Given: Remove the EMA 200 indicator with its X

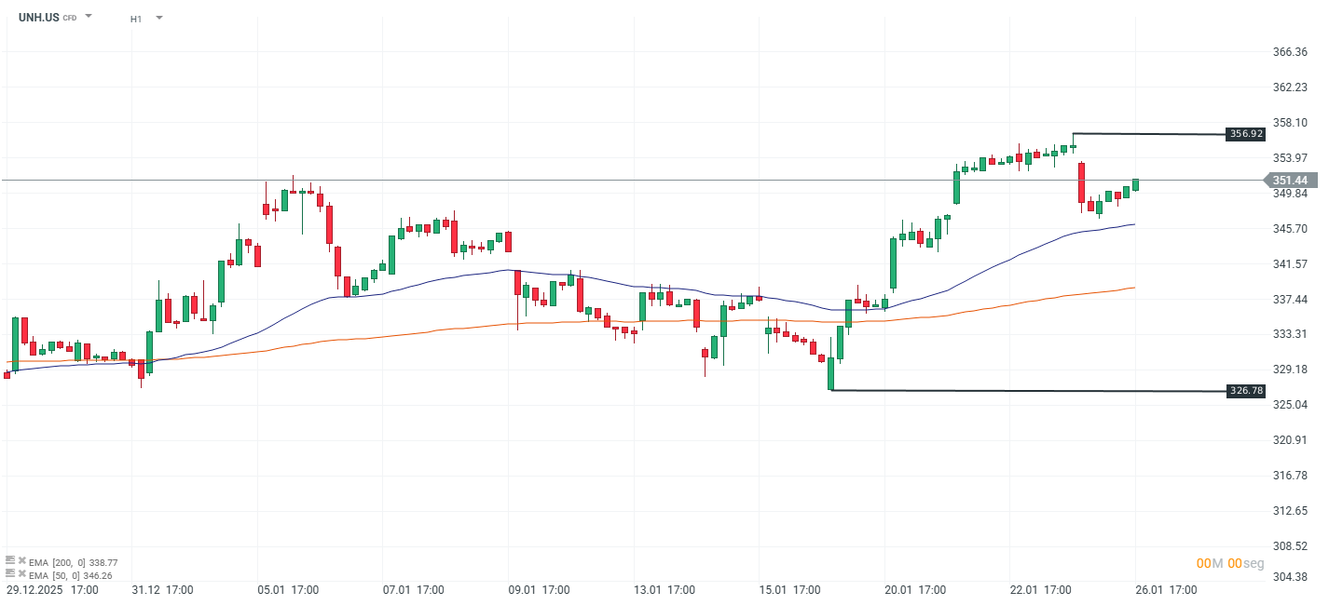Looking at the screenshot, I should tap(21, 562).
